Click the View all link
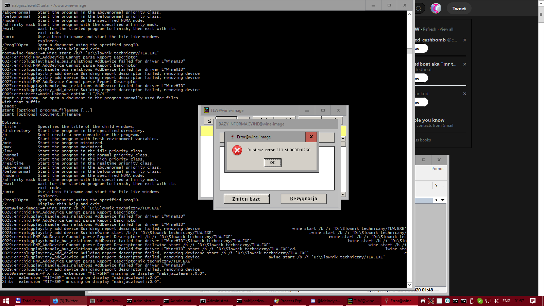 pos(446,29)
